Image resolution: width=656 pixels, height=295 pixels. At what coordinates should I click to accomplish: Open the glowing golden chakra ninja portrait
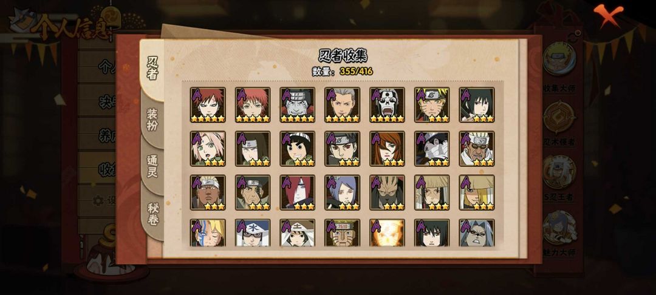388,232
